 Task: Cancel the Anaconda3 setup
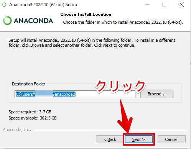pos(171,139)
